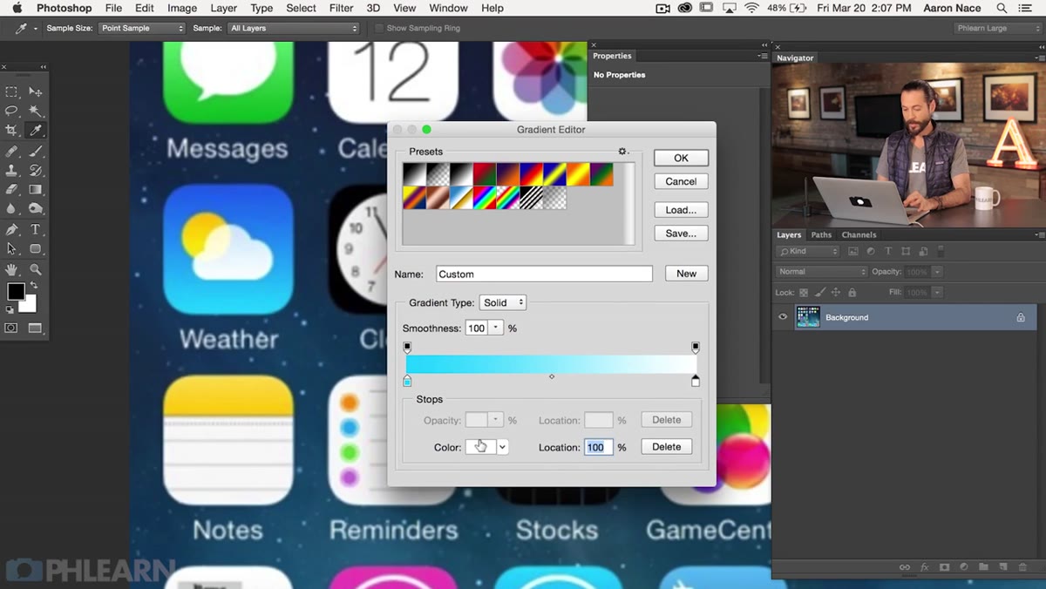
Task: Click Load... button
Action: pyautogui.click(x=681, y=210)
